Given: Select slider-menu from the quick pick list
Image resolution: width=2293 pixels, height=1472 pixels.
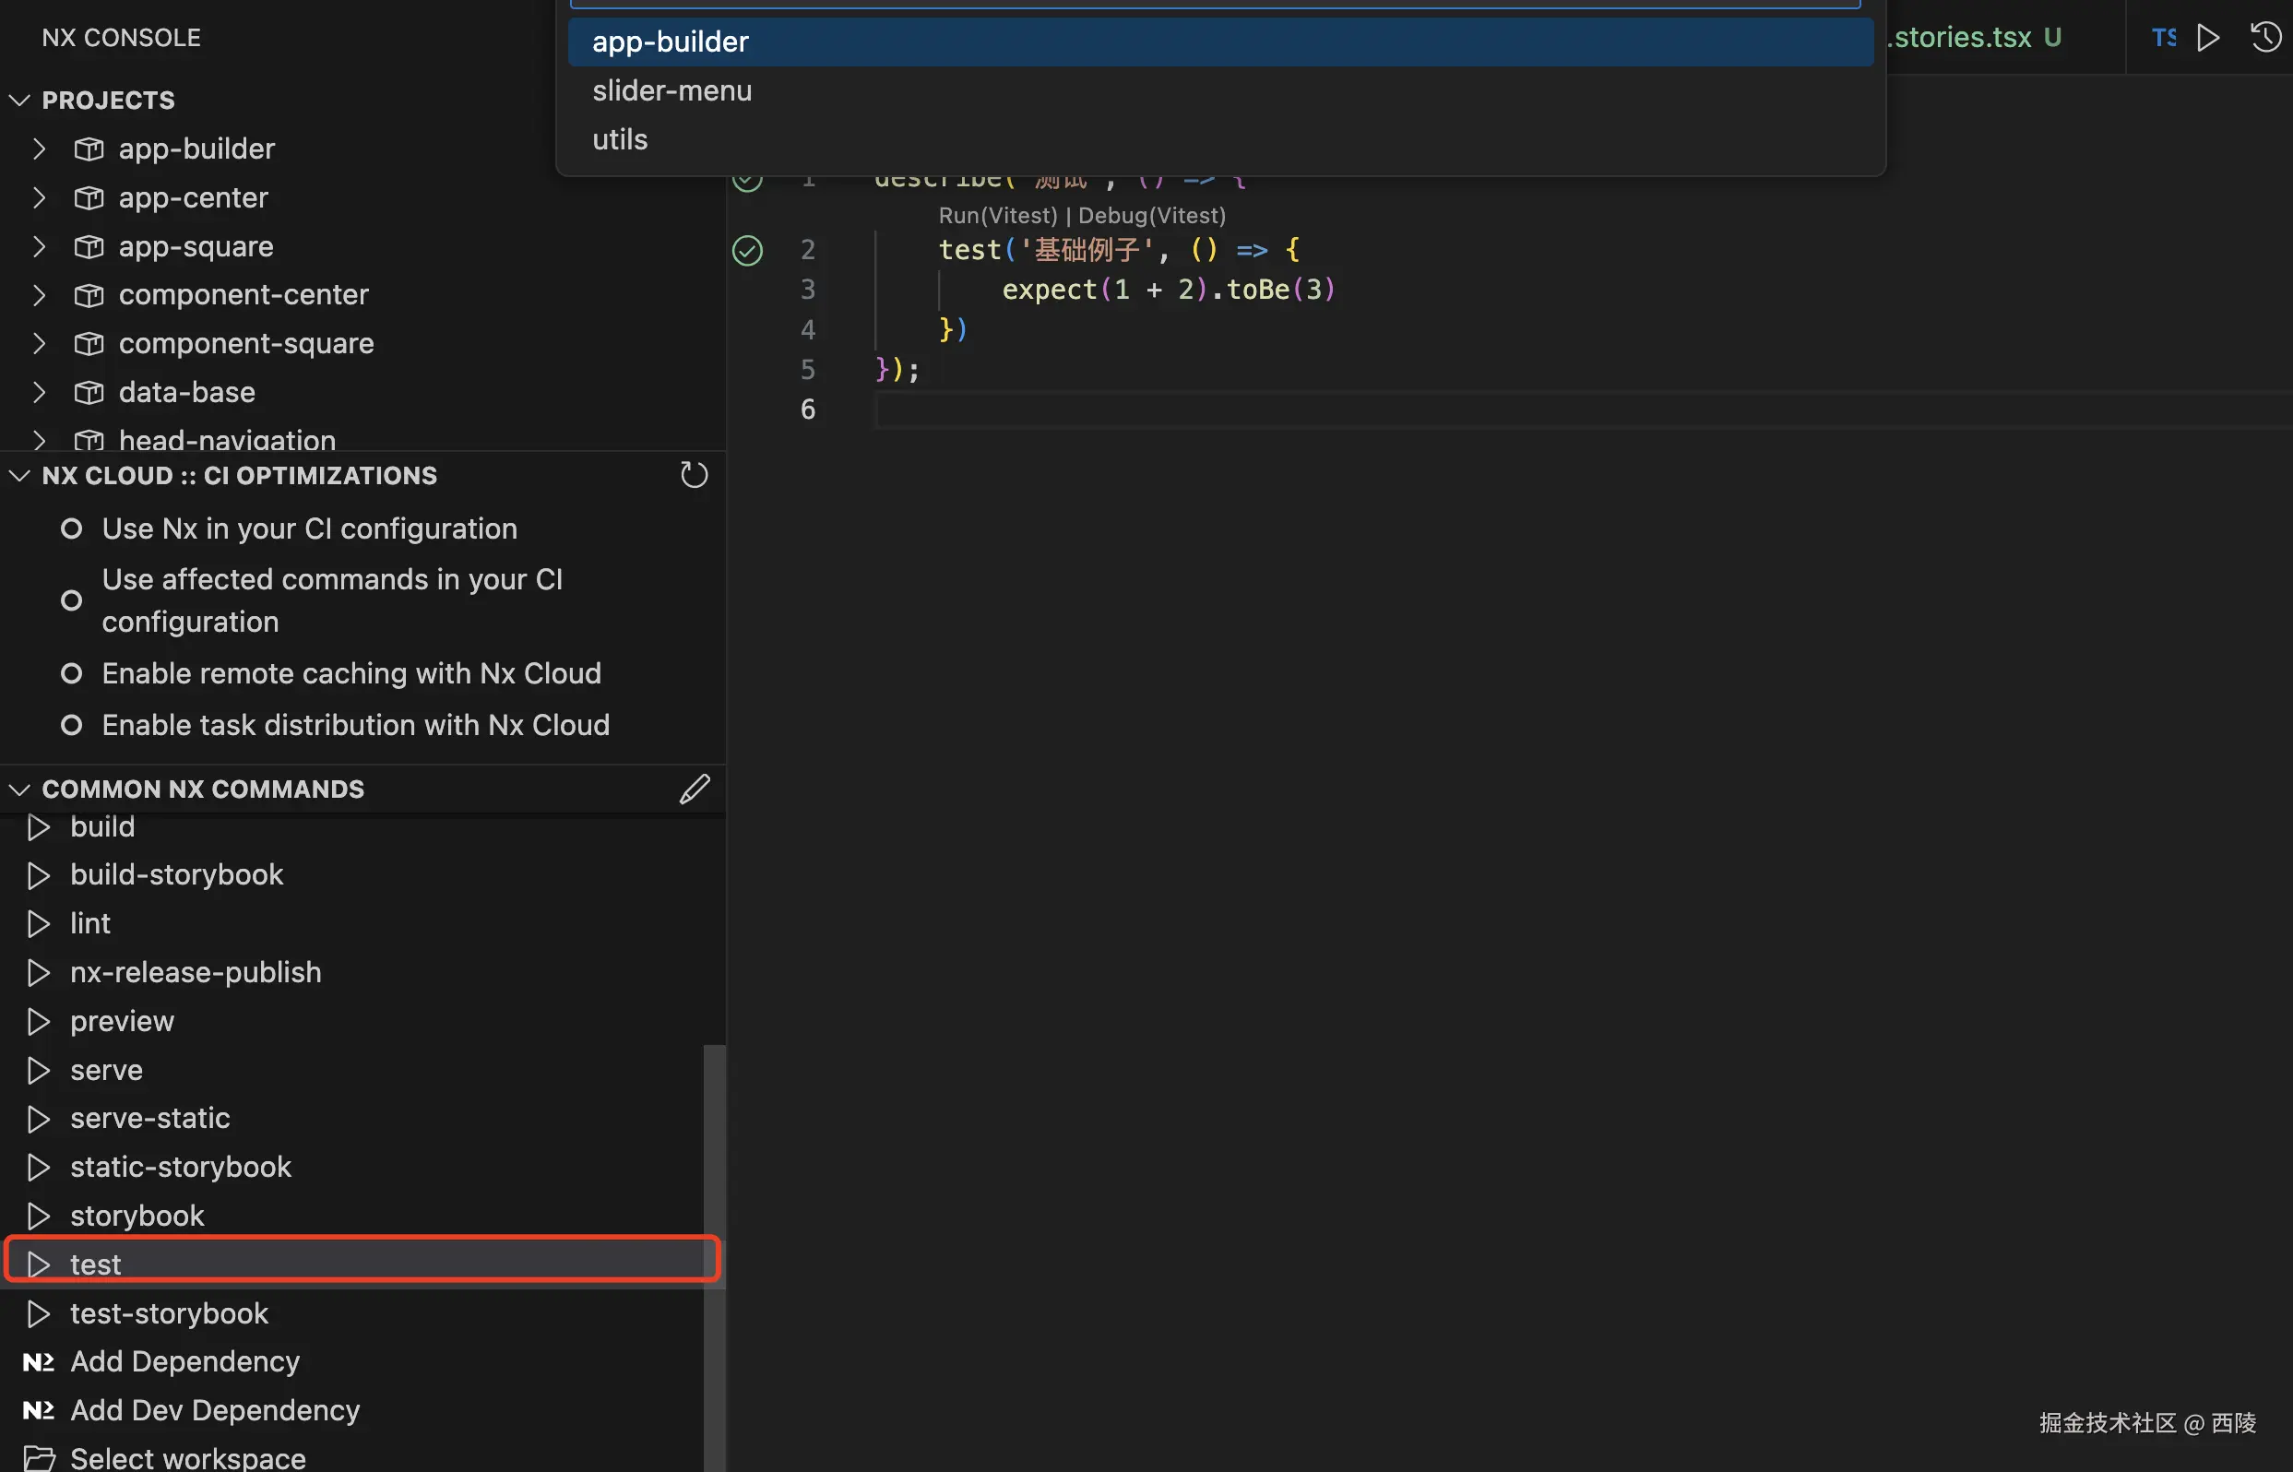Looking at the screenshot, I should click(671, 90).
